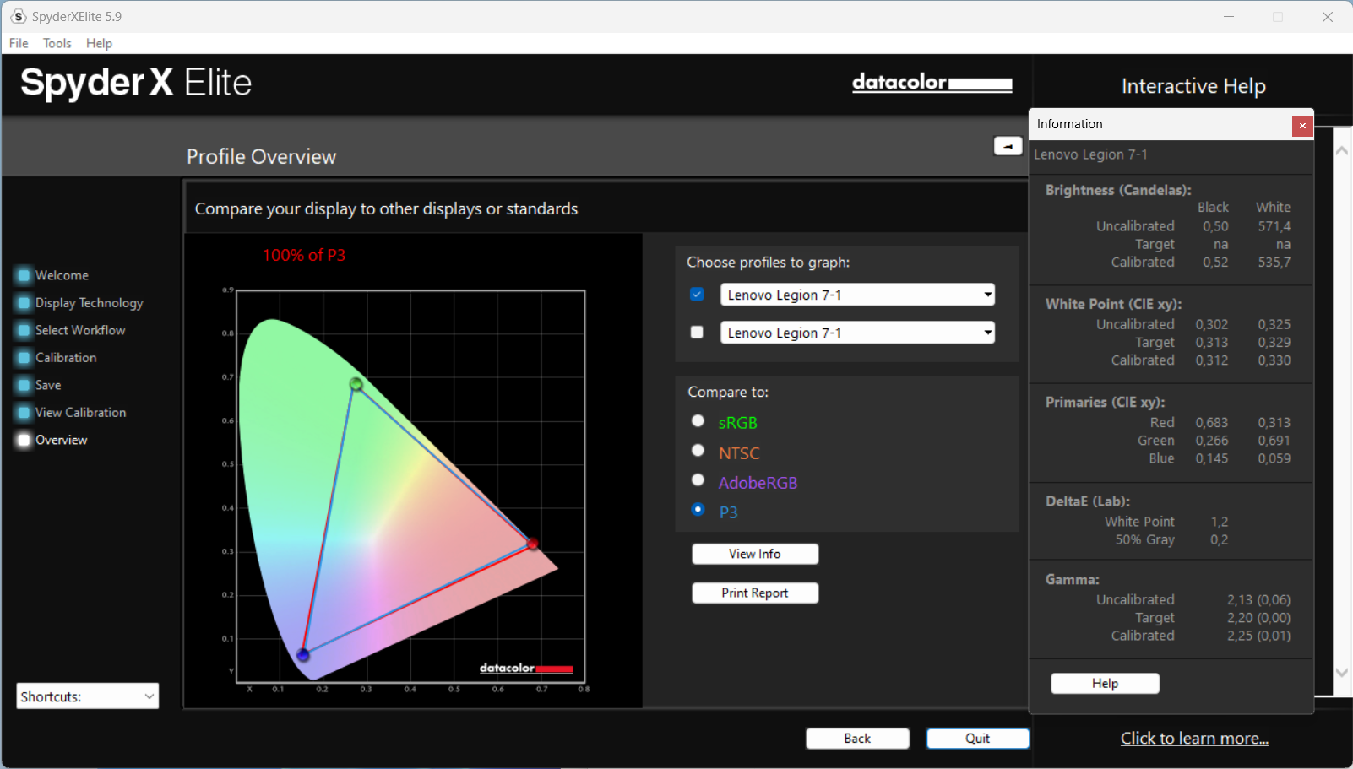Image resolution: width=1353 pixels, height=769 pixels.
Task: Click the blue primary point on gamut chart
Action: tap(303, 655)
